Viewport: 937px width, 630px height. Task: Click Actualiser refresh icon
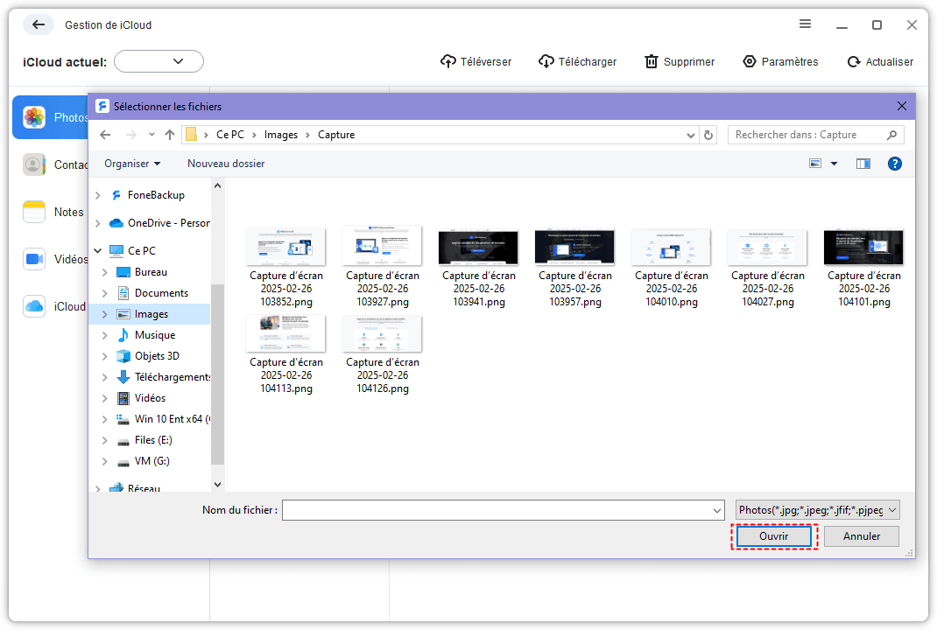point(854,62)
